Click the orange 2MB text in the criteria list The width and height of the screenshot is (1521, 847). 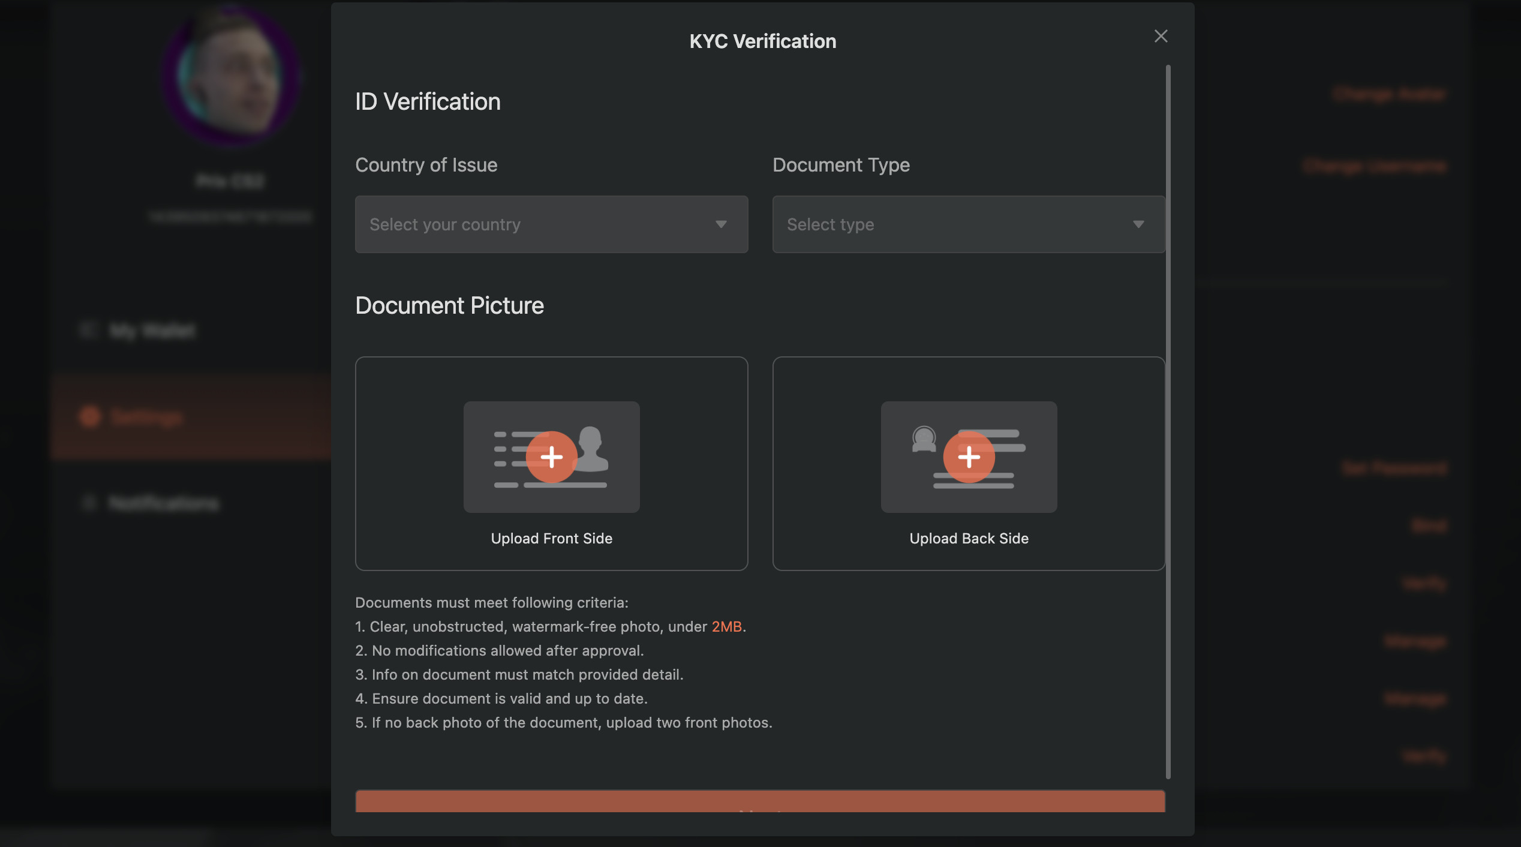tap(727, 626)
